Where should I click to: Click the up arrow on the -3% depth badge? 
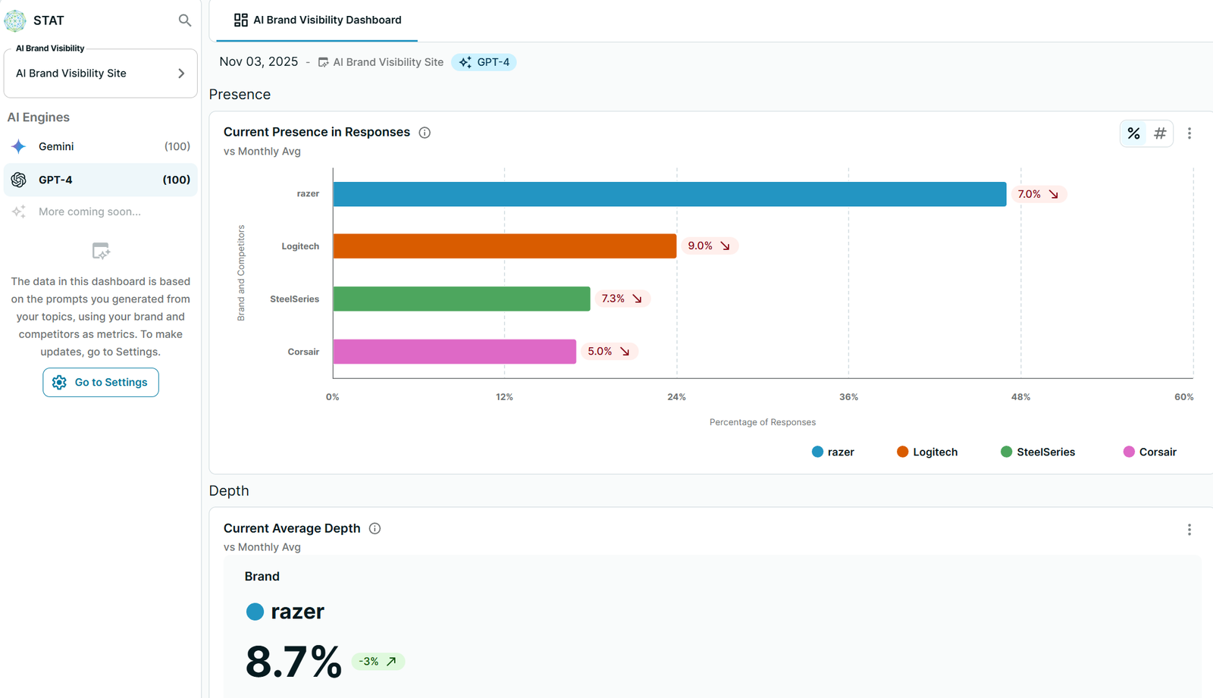(391, 662)
